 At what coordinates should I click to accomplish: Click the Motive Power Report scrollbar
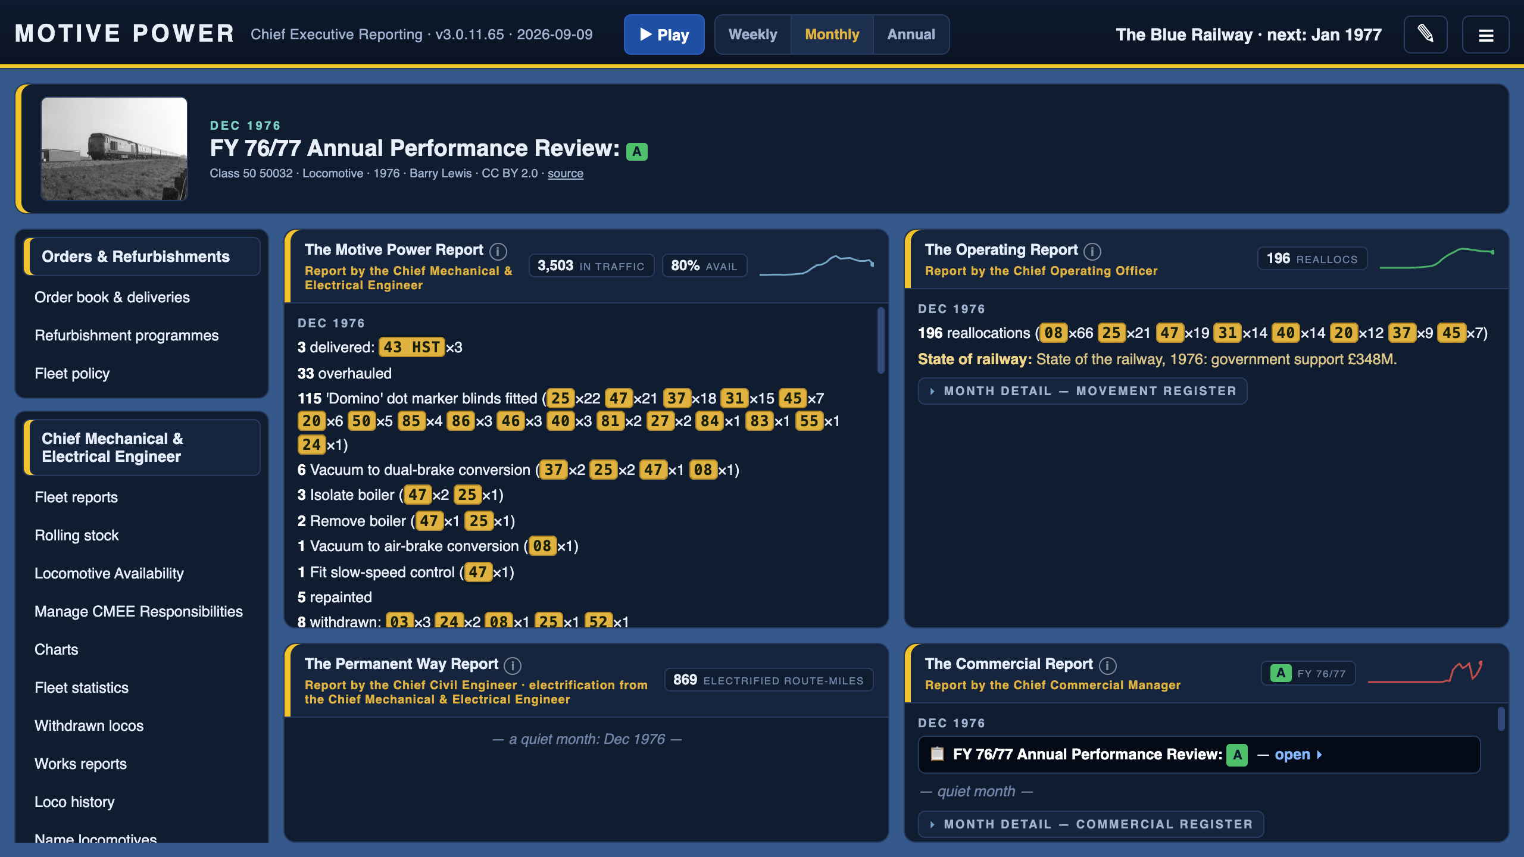[x=880, y=340]
